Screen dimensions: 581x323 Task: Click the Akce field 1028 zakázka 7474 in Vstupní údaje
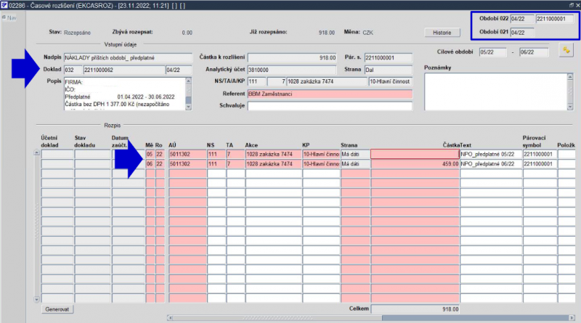click(327, 81)
